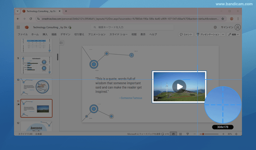Click the サインイン link
The width and height of the screenshot is (256, 150).
(x=227, y=27)
